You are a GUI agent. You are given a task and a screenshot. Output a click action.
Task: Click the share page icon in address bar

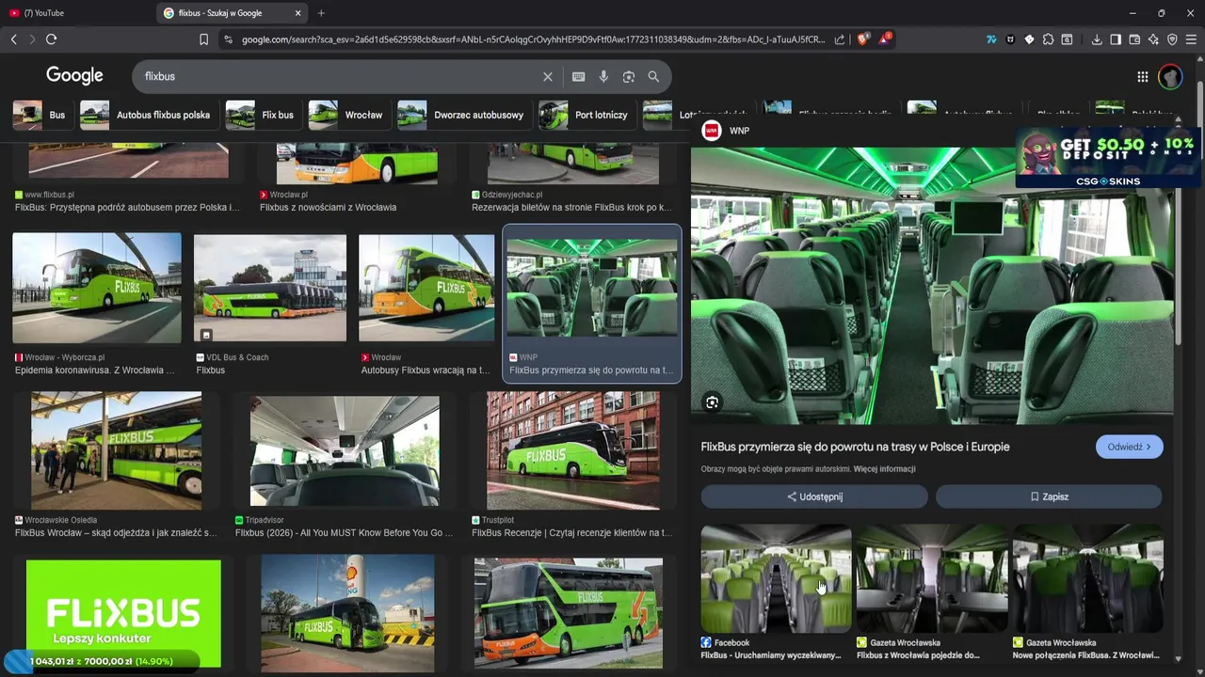click(x=840, y=39)
